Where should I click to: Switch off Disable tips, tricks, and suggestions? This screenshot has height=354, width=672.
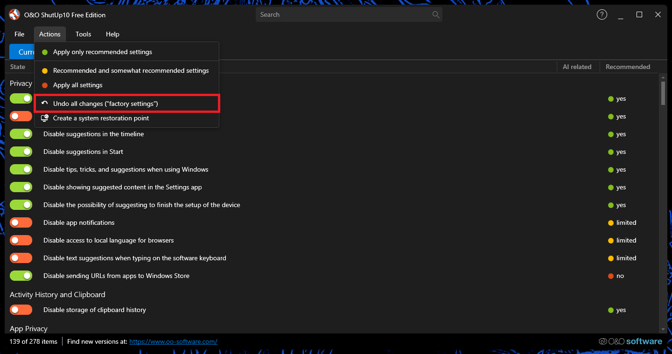[x=21, y=169]
